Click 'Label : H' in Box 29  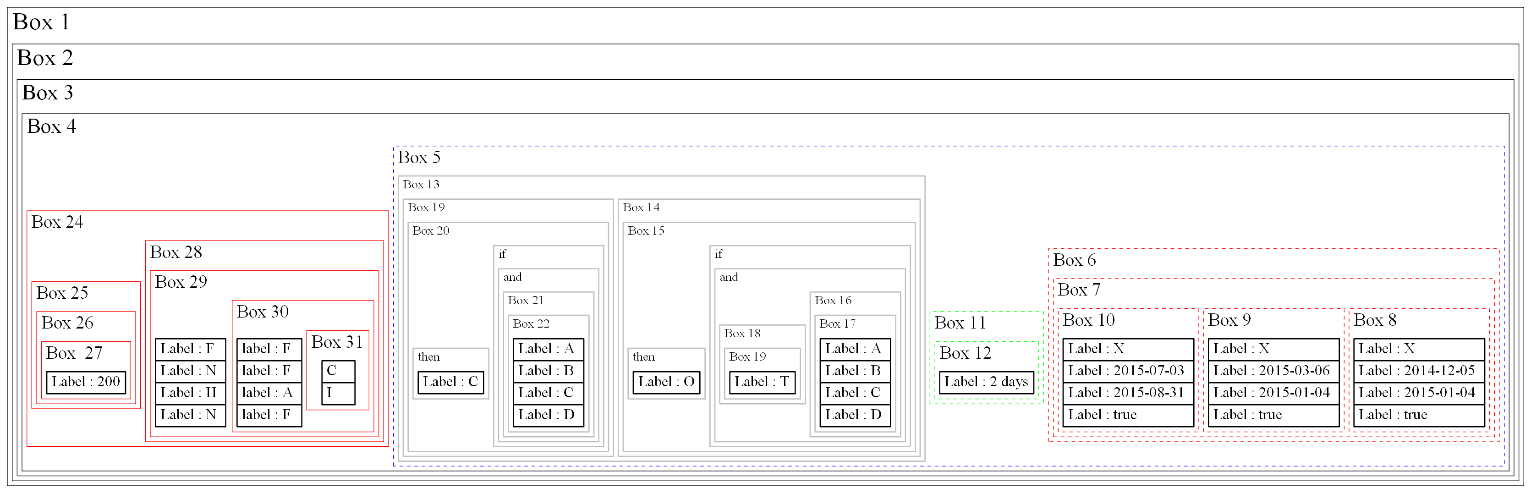click(x=190, y=393)
